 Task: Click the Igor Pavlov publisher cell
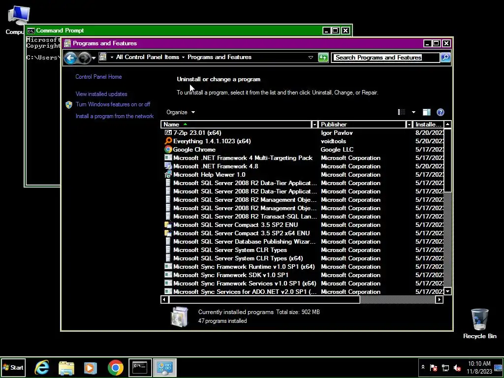pyautogui.click(x=337, y=133)
